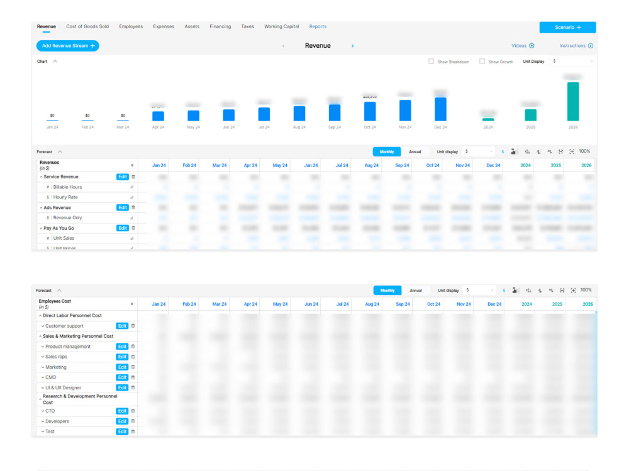Expand the Customer support row
629x471 pixels.
click(x=43, y=326)
